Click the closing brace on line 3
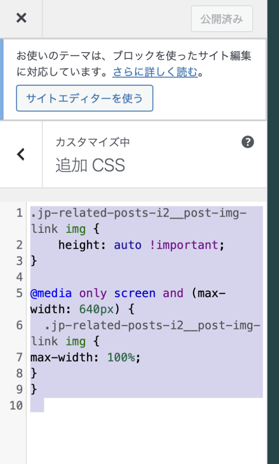279x464 pixels. click(34, 261)
